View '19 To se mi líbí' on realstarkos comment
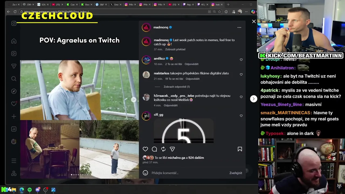Image resolution: width=345 pixels, height=194 pixels. tap(174, 79)
